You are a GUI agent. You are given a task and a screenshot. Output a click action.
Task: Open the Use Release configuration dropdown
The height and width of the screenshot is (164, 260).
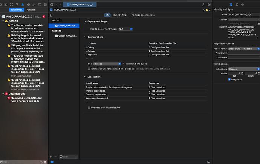[107, 64]
